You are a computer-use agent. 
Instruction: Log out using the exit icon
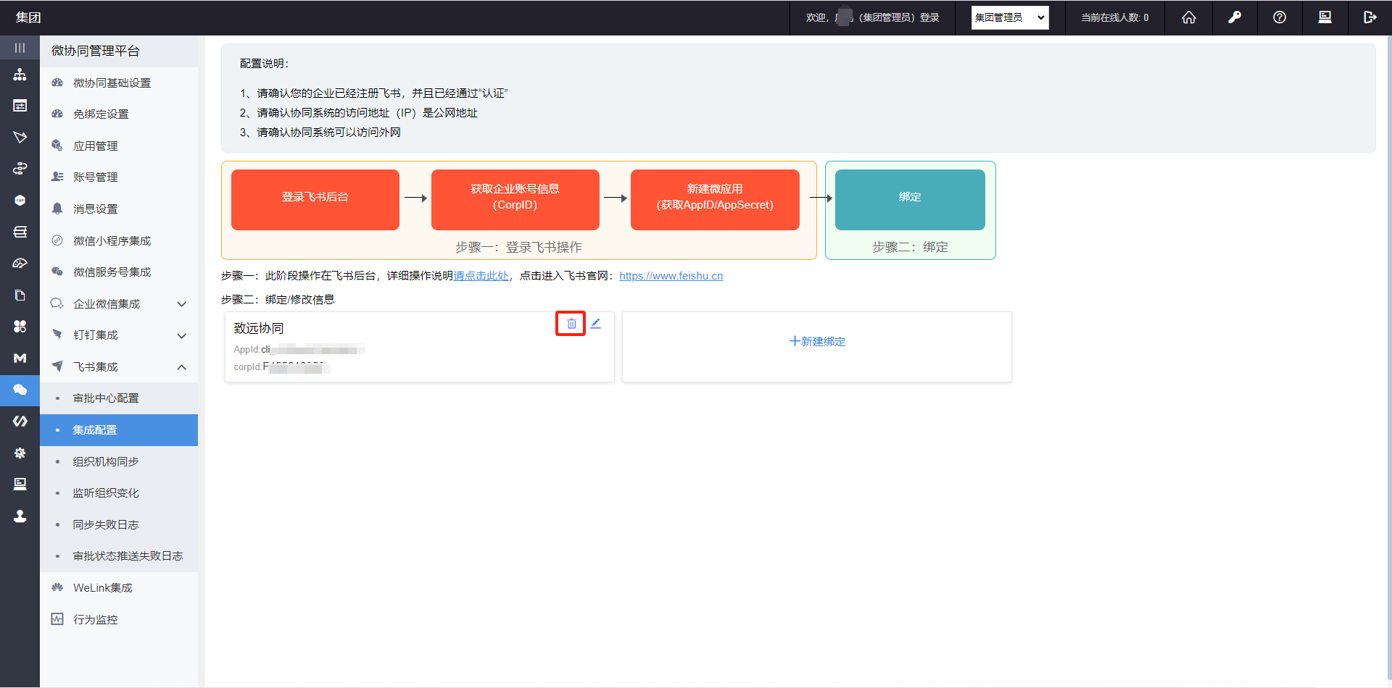point(1370,17)
